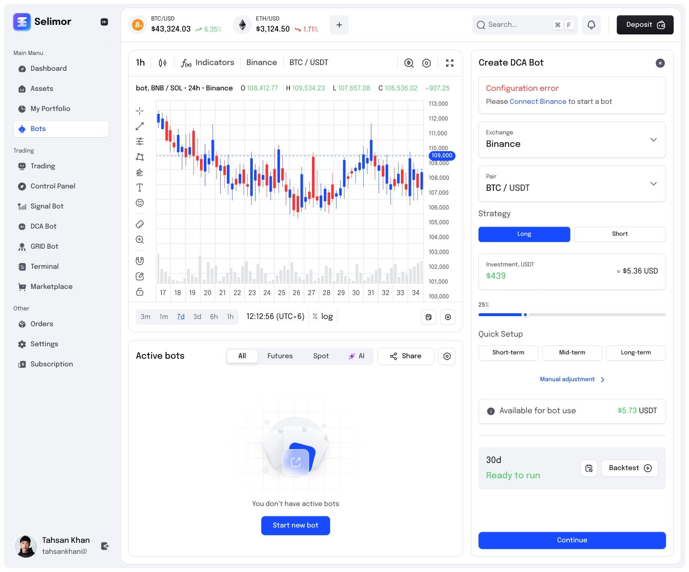
Task: Switch strategy to Short
Action: (620, 234)
